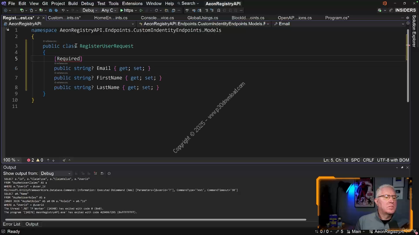Click the code cleanup broom icon
The image size is (419, 235).
[x=64, y=160]
